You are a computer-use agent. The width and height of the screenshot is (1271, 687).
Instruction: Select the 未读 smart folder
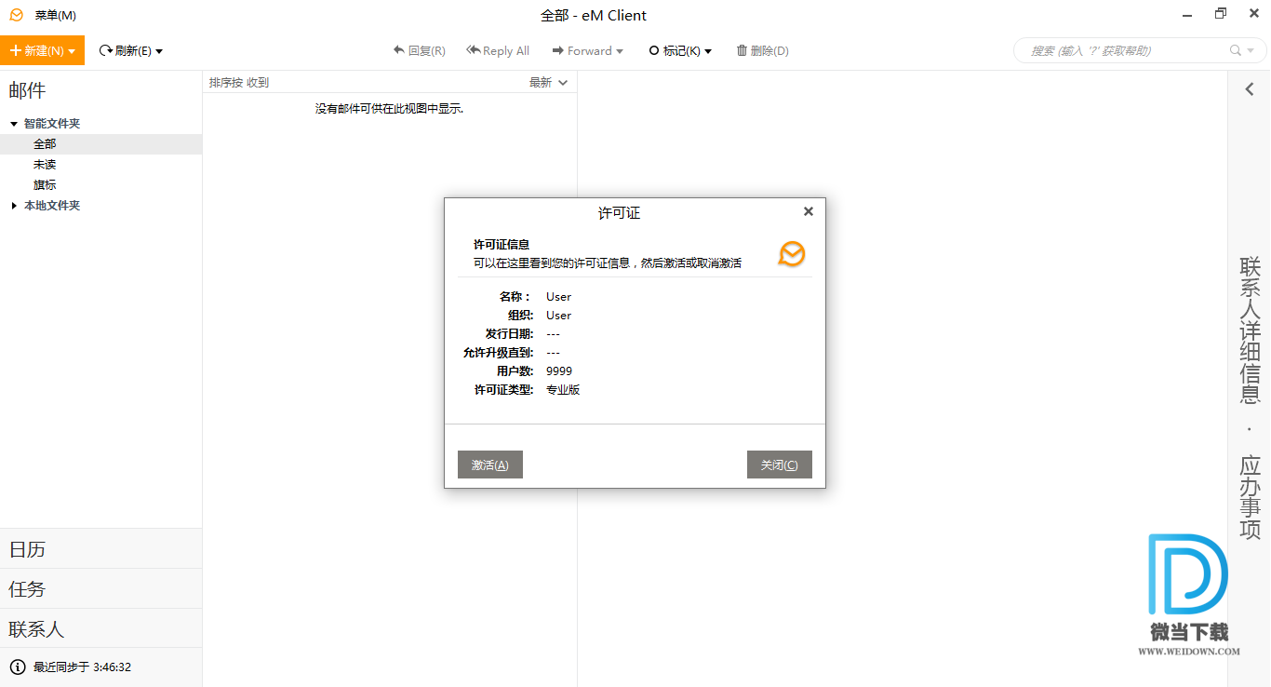(100, 164)
